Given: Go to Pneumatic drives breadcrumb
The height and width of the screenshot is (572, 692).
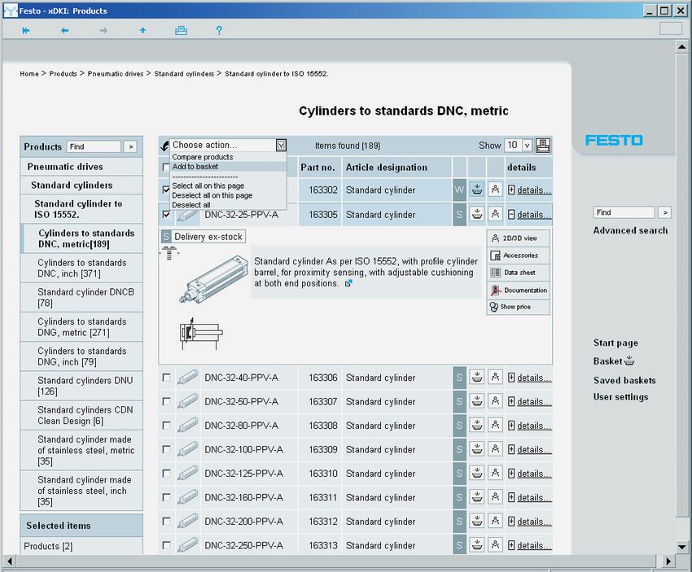Looking at the screenshot, I should coord(116,74).
